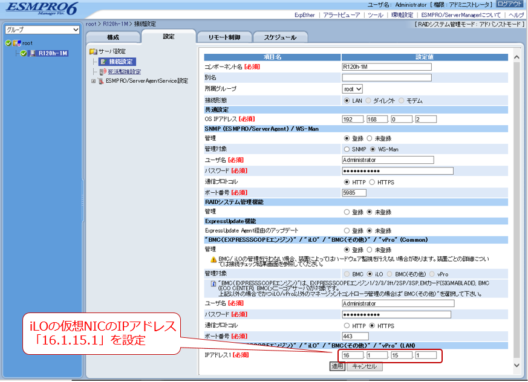This screenshot has height=382, width=528.
Task: Select WS-Man as management target
Action: (x=373, y=149)
